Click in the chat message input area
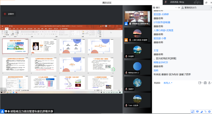 [181, 96]
